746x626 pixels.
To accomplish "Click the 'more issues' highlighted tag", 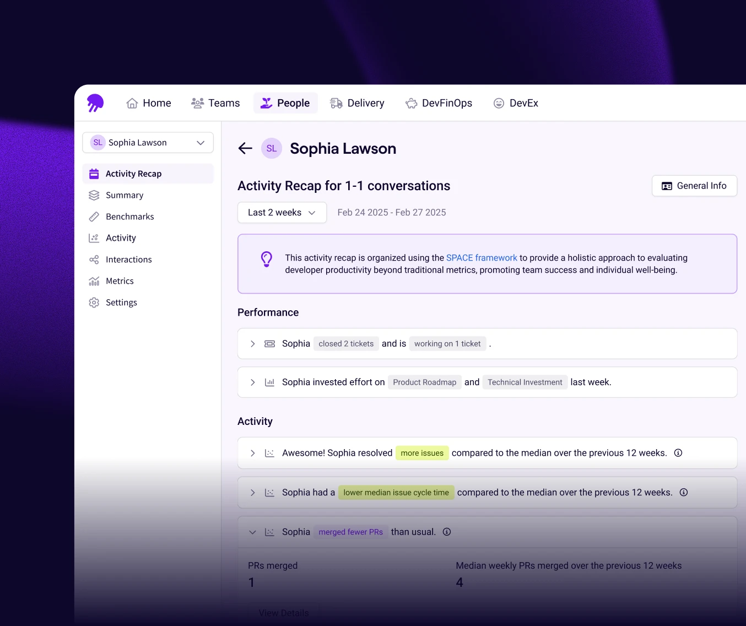I will click(x=422, y=453).
